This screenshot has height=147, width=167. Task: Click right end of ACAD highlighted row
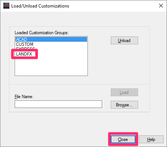click(x=83, y=39)
